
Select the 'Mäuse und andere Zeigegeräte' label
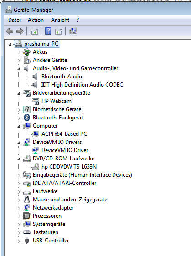pos(70,200)
